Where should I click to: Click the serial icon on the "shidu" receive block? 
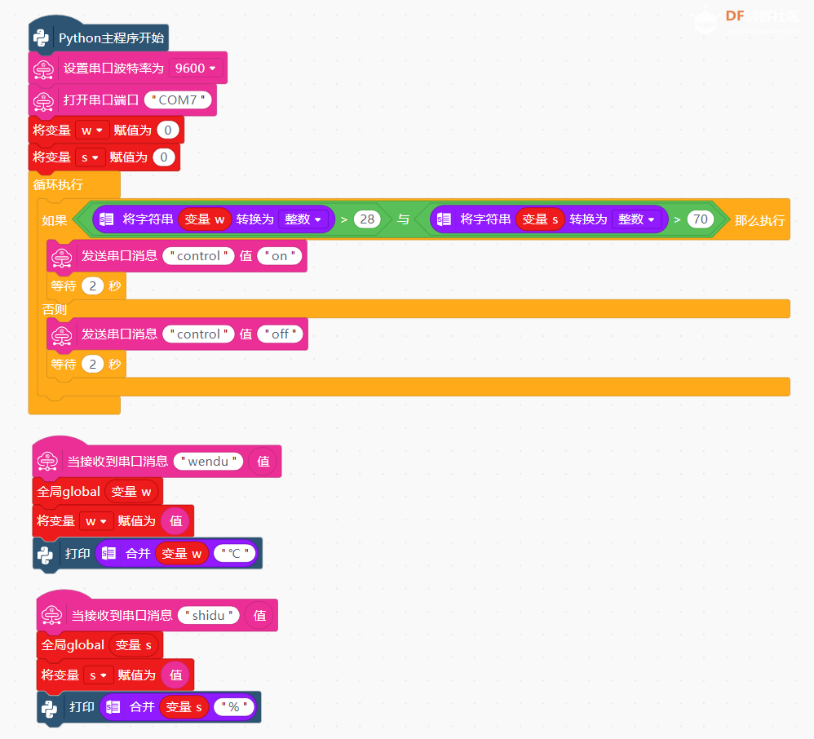tap(51, 616)
